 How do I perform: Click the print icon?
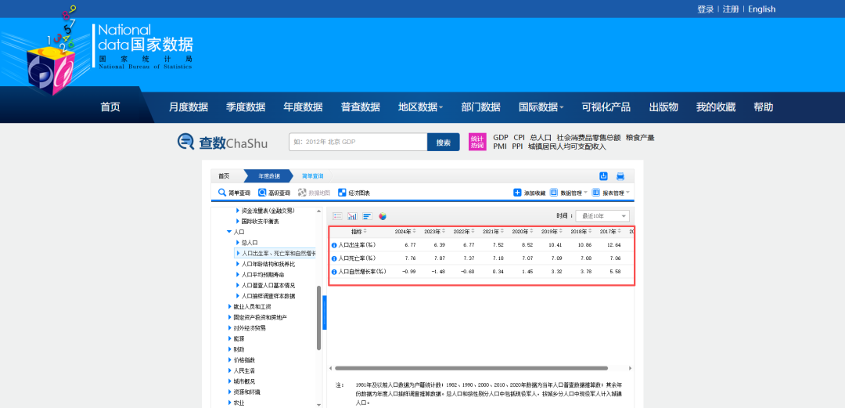coord(620,176)
